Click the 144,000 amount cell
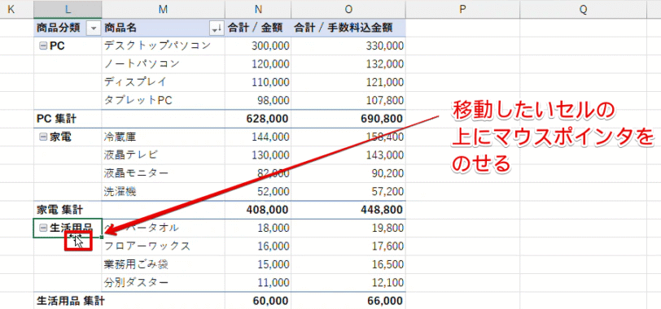 tap(257, 137)
